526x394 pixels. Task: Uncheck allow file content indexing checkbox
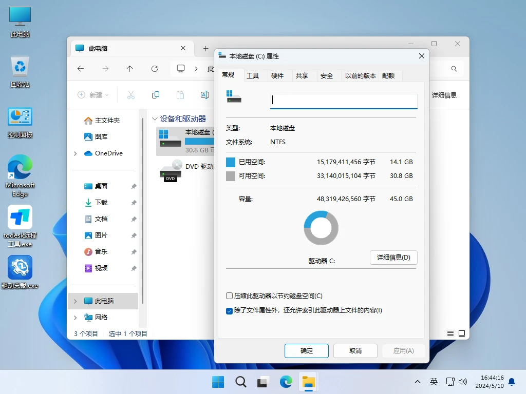tap(230, 310)
